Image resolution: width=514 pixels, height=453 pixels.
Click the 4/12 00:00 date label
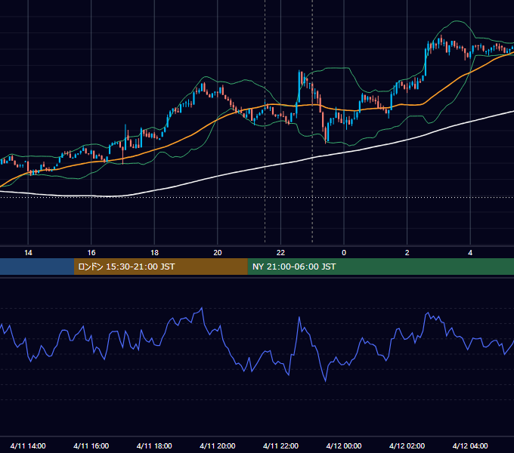pyautogui.click(x=344, y=445)
